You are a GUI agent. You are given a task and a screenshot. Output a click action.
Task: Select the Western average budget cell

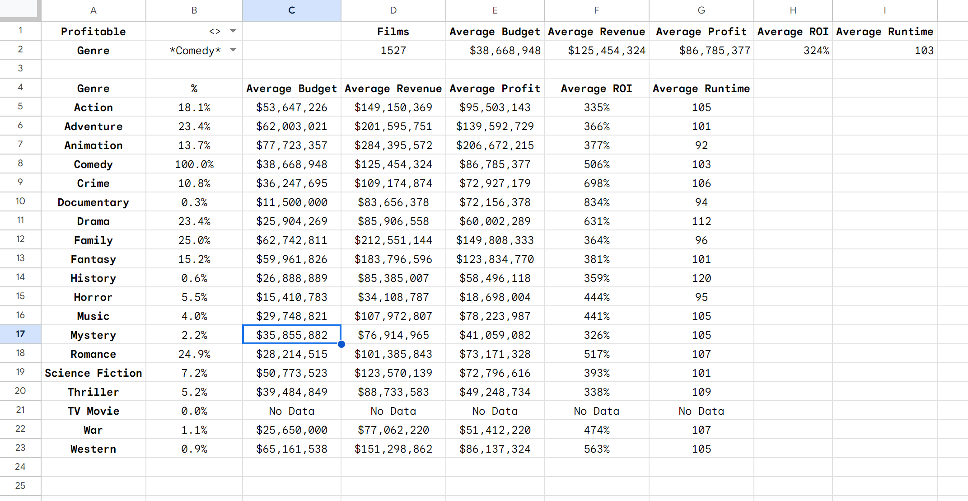click(x=291, y=449)
